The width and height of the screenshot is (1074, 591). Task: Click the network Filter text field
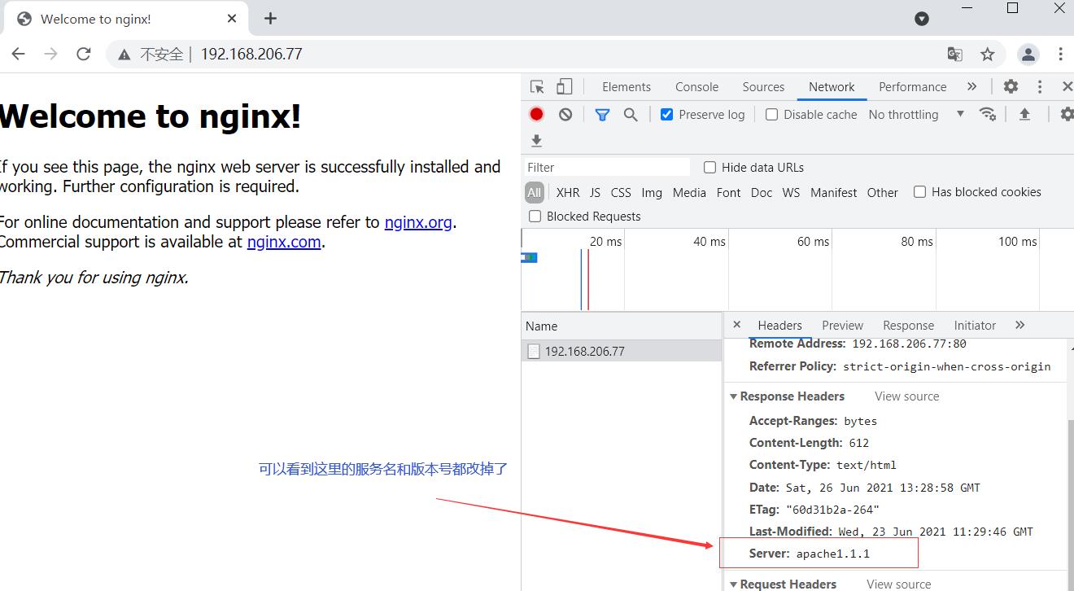[607, 167]
